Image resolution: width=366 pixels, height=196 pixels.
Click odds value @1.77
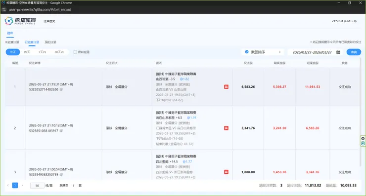(x=187, y=161)
